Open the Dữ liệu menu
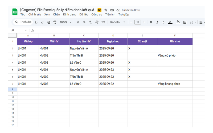Viewport: 213px width, 133px height. click(84, 14)
